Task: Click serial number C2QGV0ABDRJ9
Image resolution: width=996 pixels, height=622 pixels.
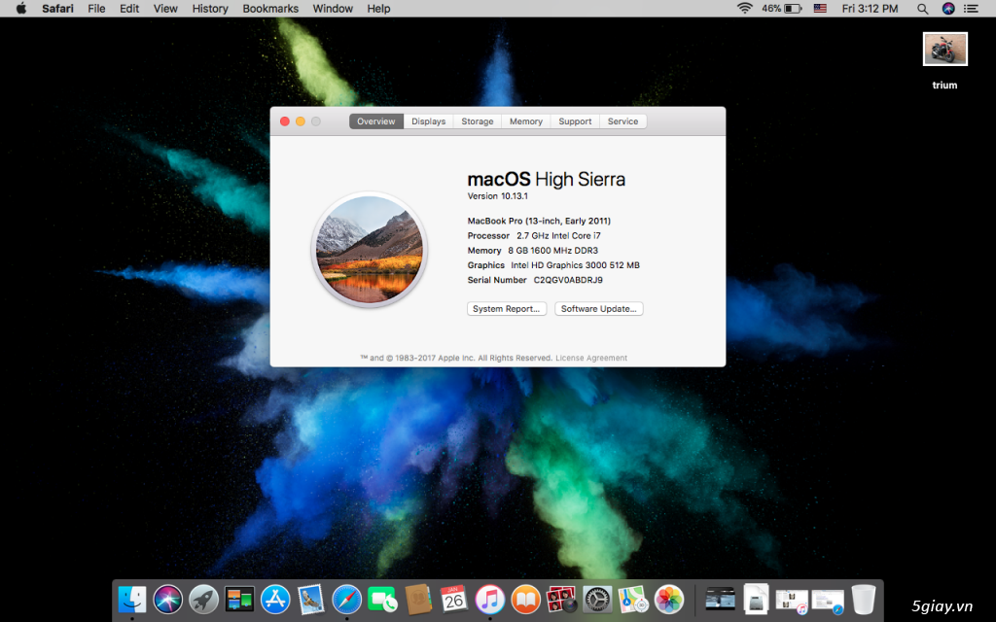Action: point(568,280)
